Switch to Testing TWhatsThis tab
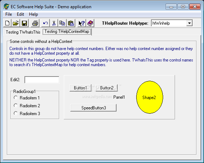The width and height of the screenshot is (204, 163). 23,32
